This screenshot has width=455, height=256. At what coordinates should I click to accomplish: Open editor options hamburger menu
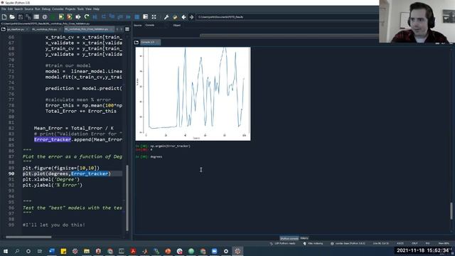(x=127, y=29)
